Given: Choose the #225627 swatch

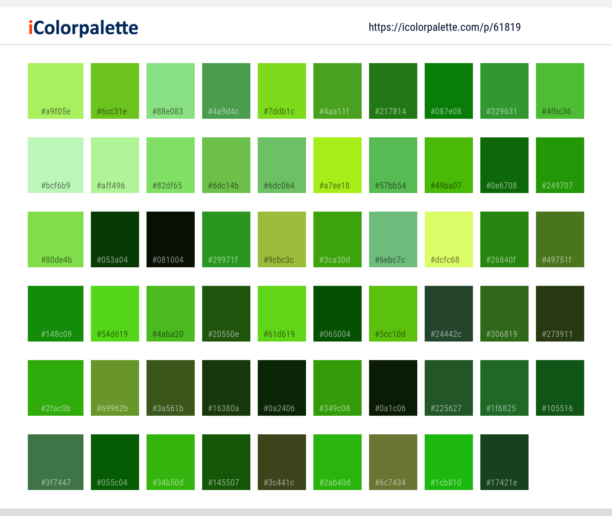Looking at the screenshot, I should pos(449,388).
